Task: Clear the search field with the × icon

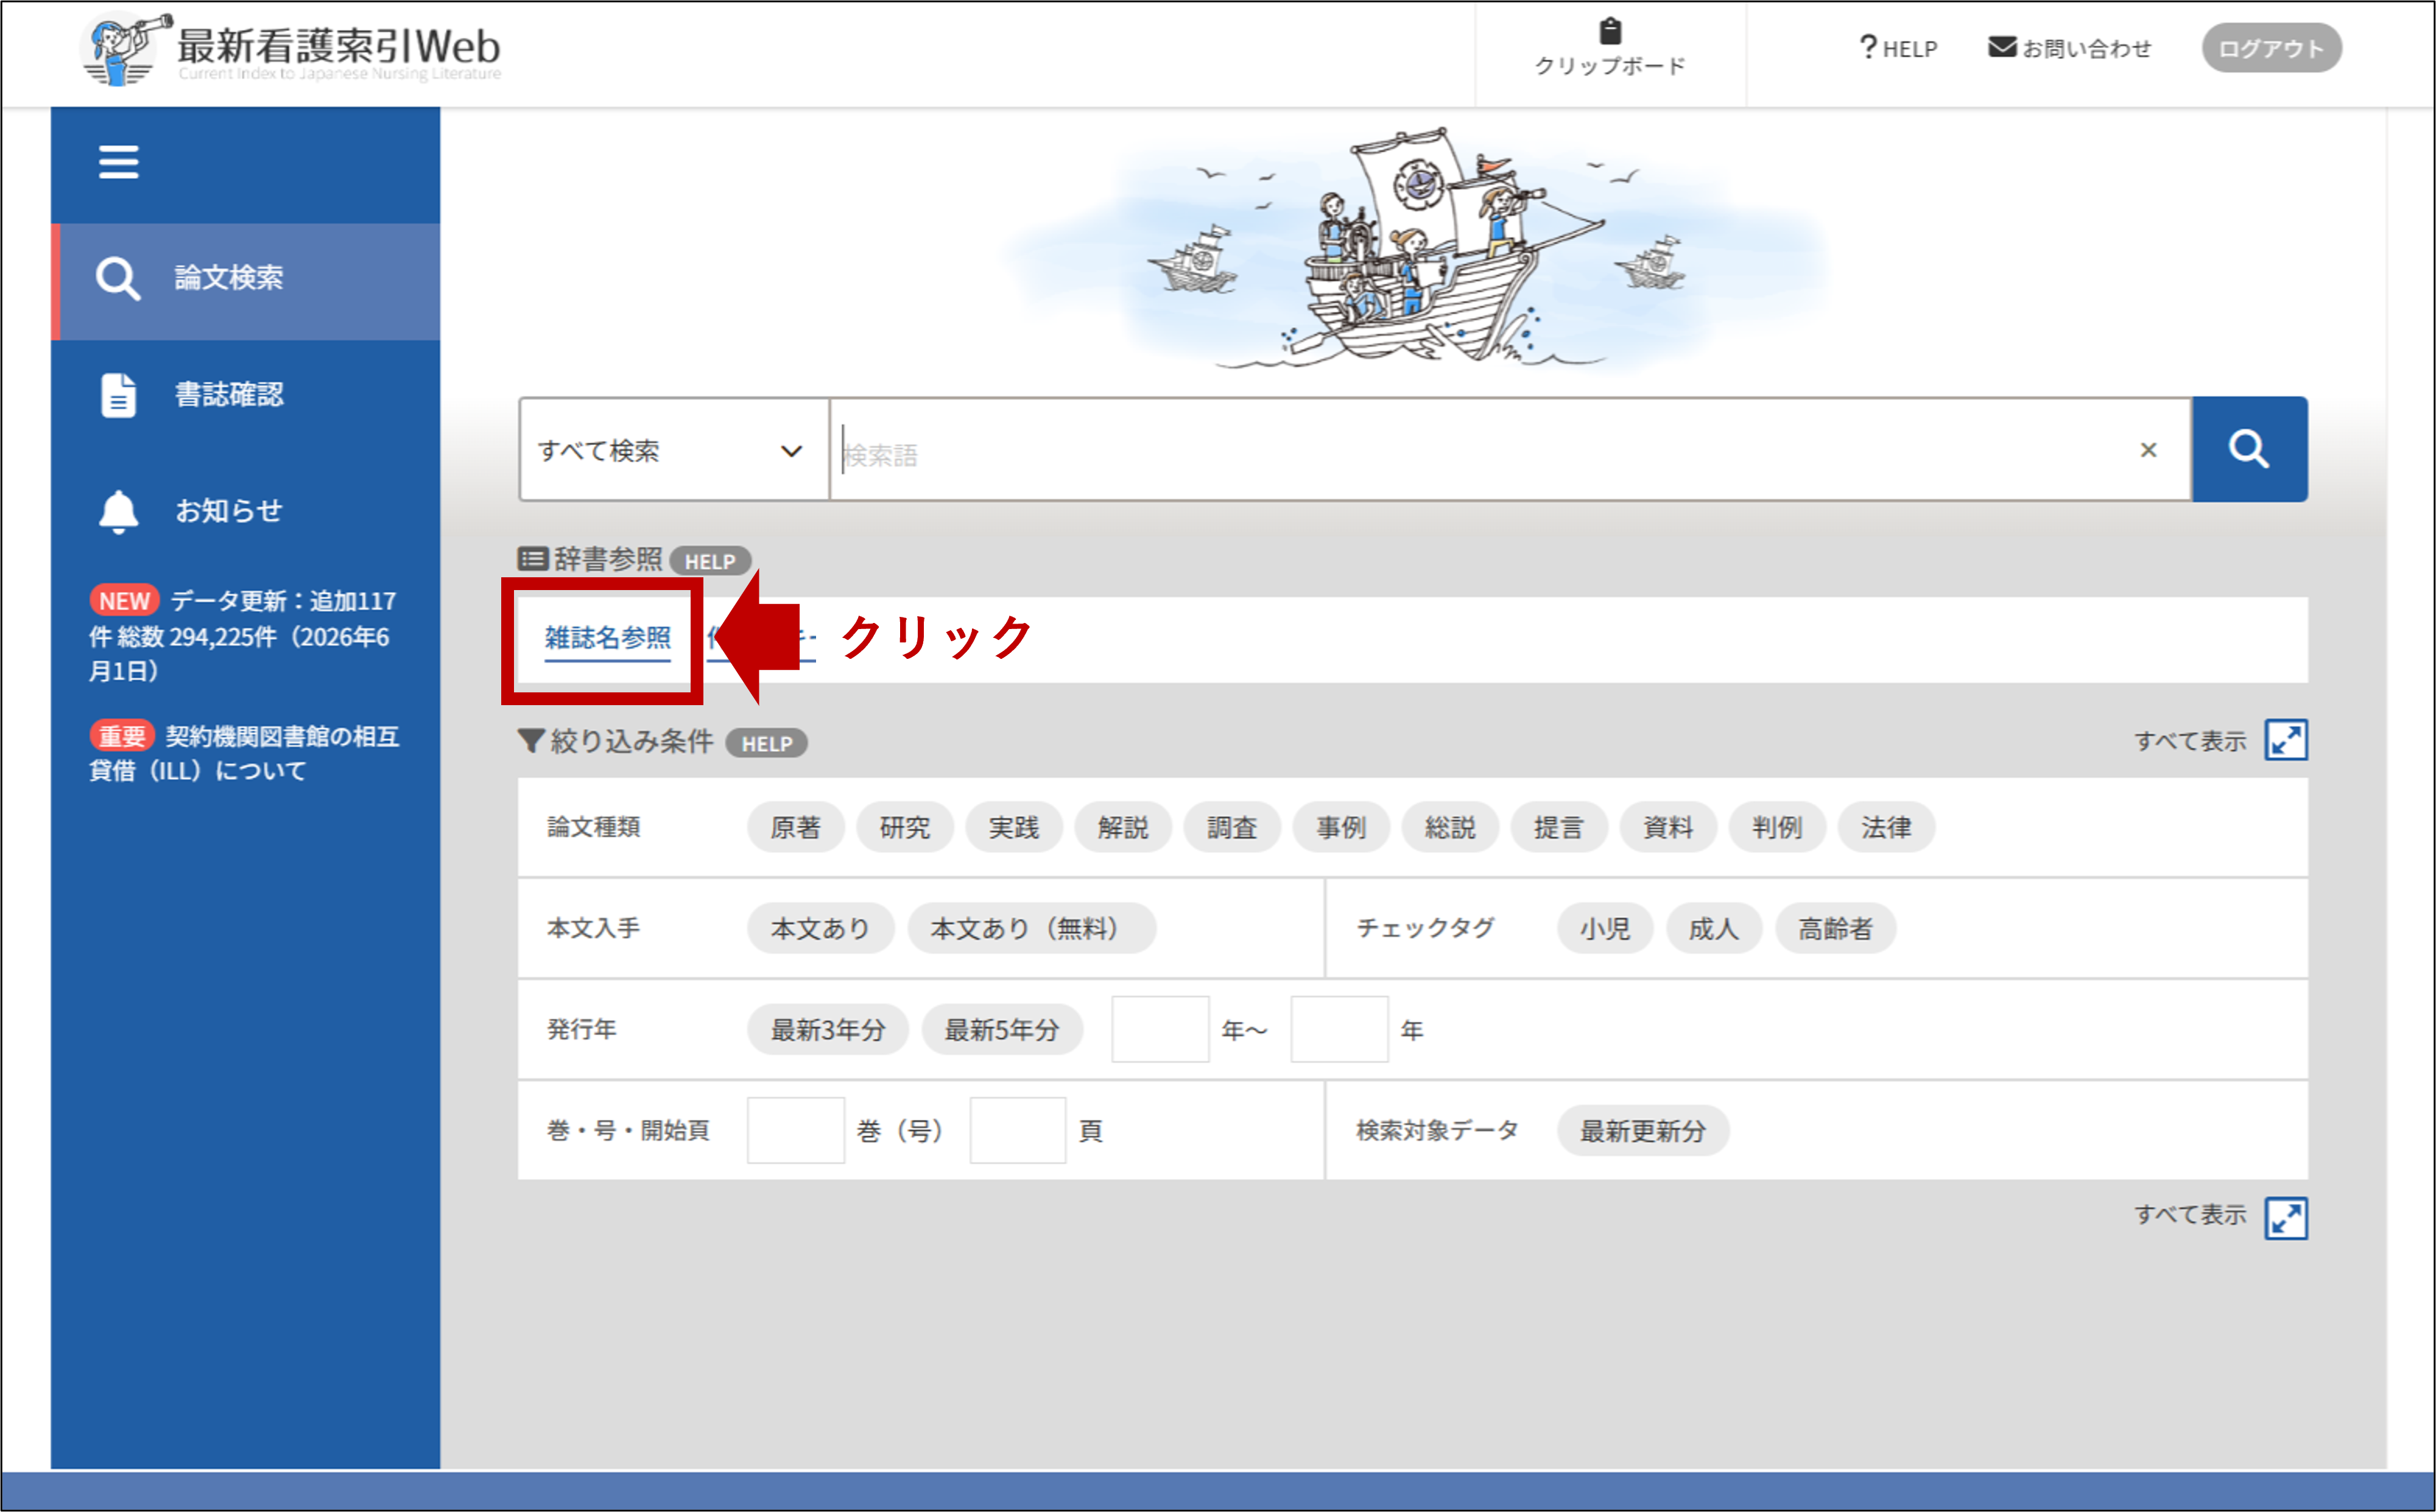Action: point(2148,450)
